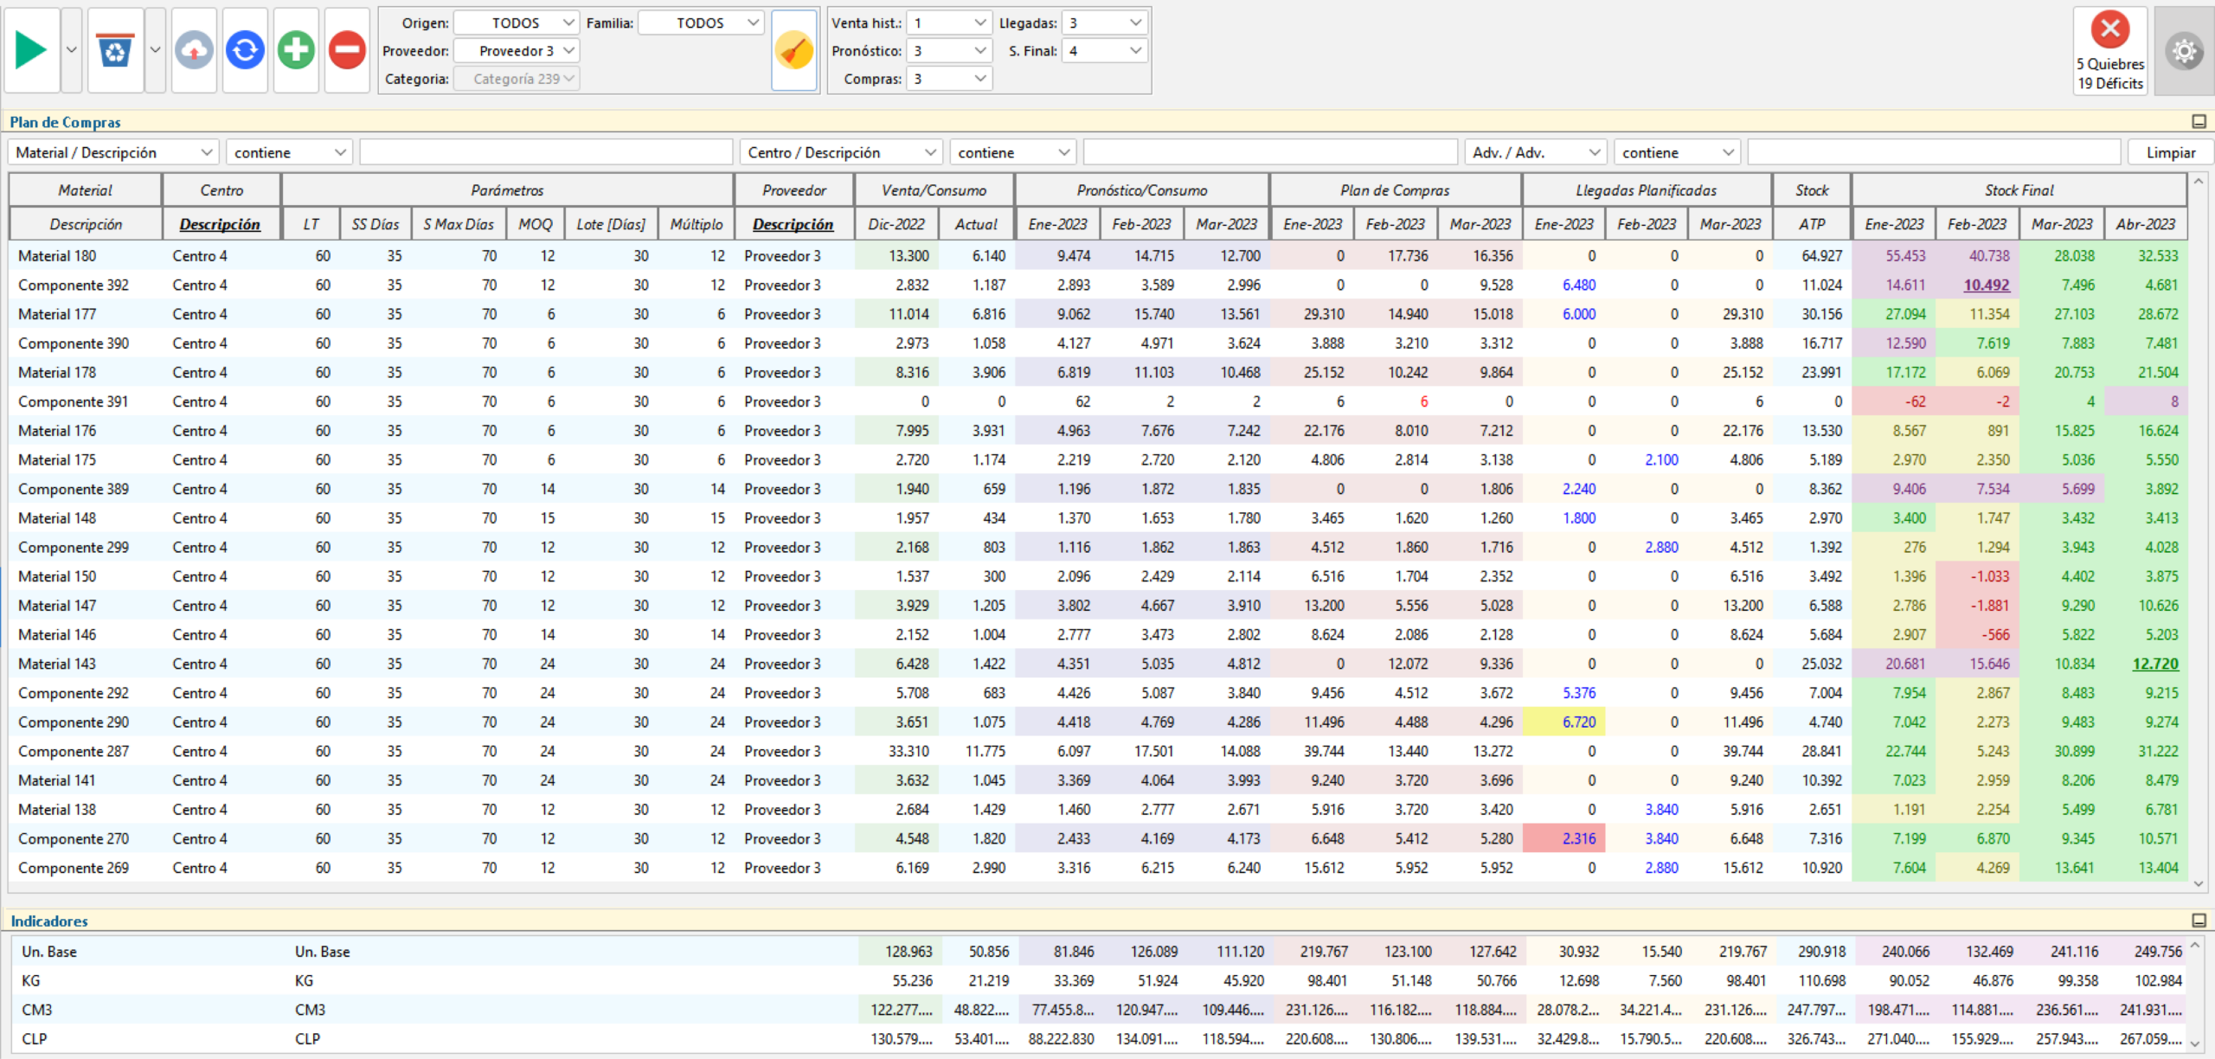2215x1059 pixels.
Task: Click the Material filter text field
Action: tap(546, 152)
